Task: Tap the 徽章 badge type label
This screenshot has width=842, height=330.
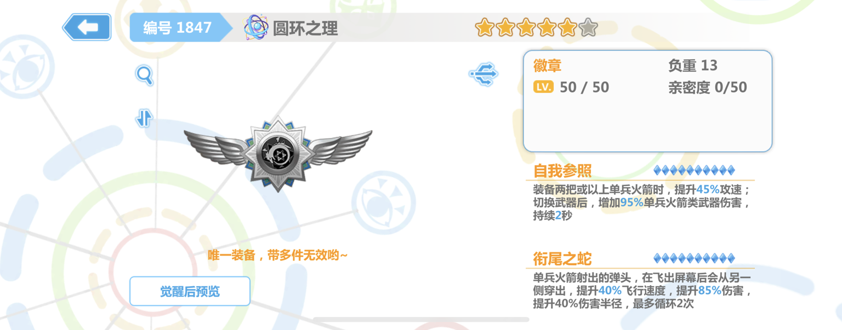Action: [548, 66]
